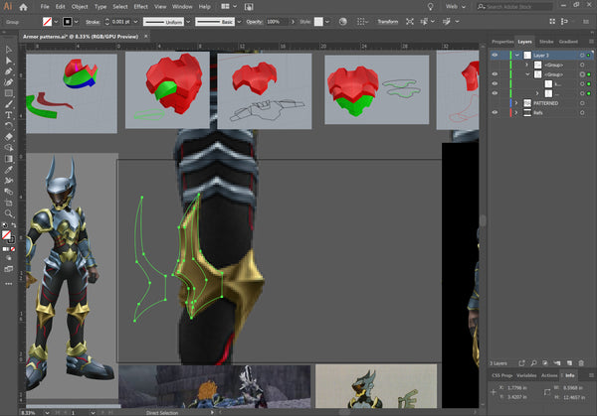Image resolution: width=597 pixels, height=416 pixels.
Task: Select the Rectangle tool
Action: pos(8,93)
